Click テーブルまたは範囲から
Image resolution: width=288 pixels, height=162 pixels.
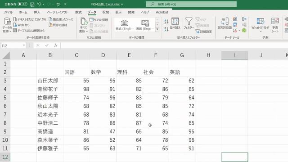(29, 31)
